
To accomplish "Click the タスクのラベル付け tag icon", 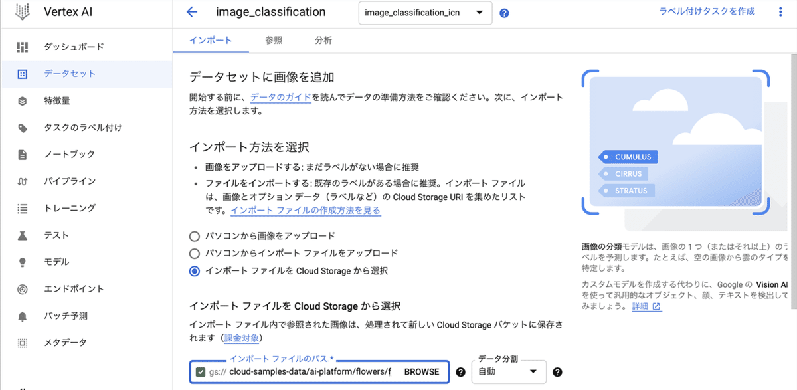I will pos(23,128).
